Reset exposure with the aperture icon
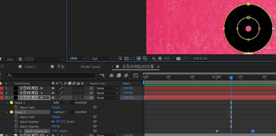276x136 pixels. [x=160, y=59]
